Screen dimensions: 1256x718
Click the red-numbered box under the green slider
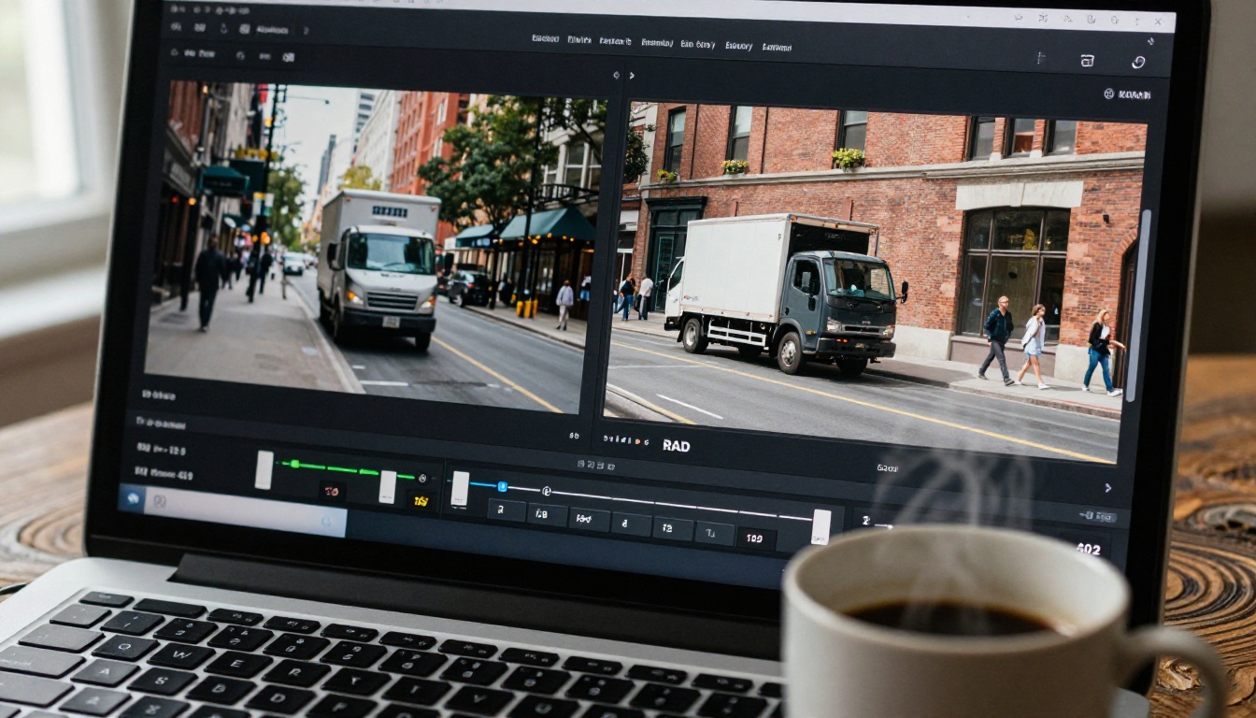(331, 491)
